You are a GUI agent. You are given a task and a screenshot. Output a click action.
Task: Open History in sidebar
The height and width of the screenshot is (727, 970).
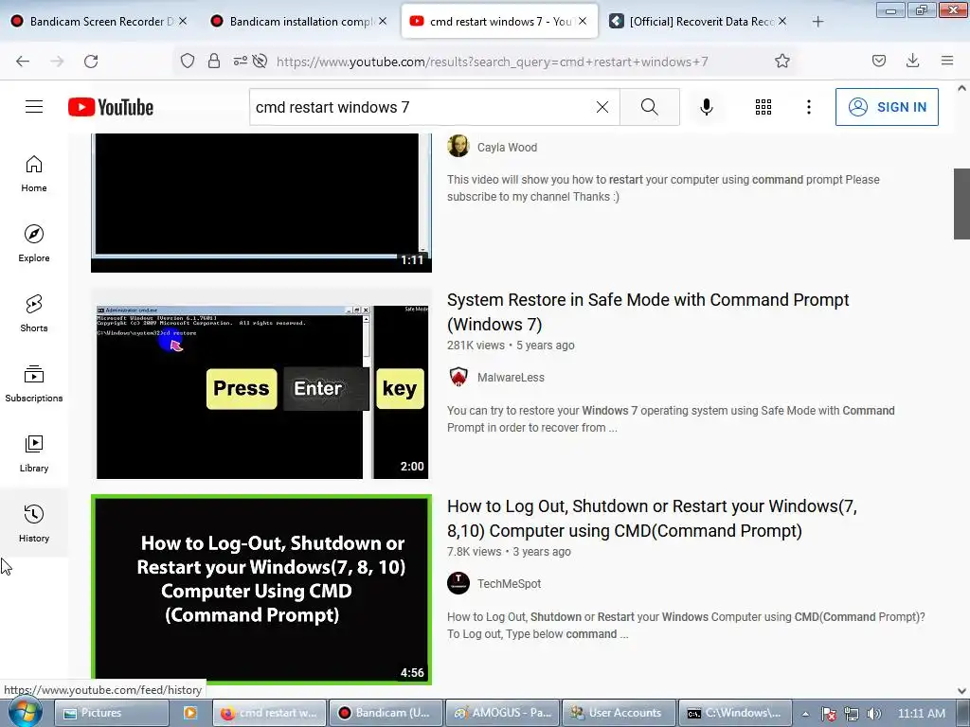[x=34, y=523]
